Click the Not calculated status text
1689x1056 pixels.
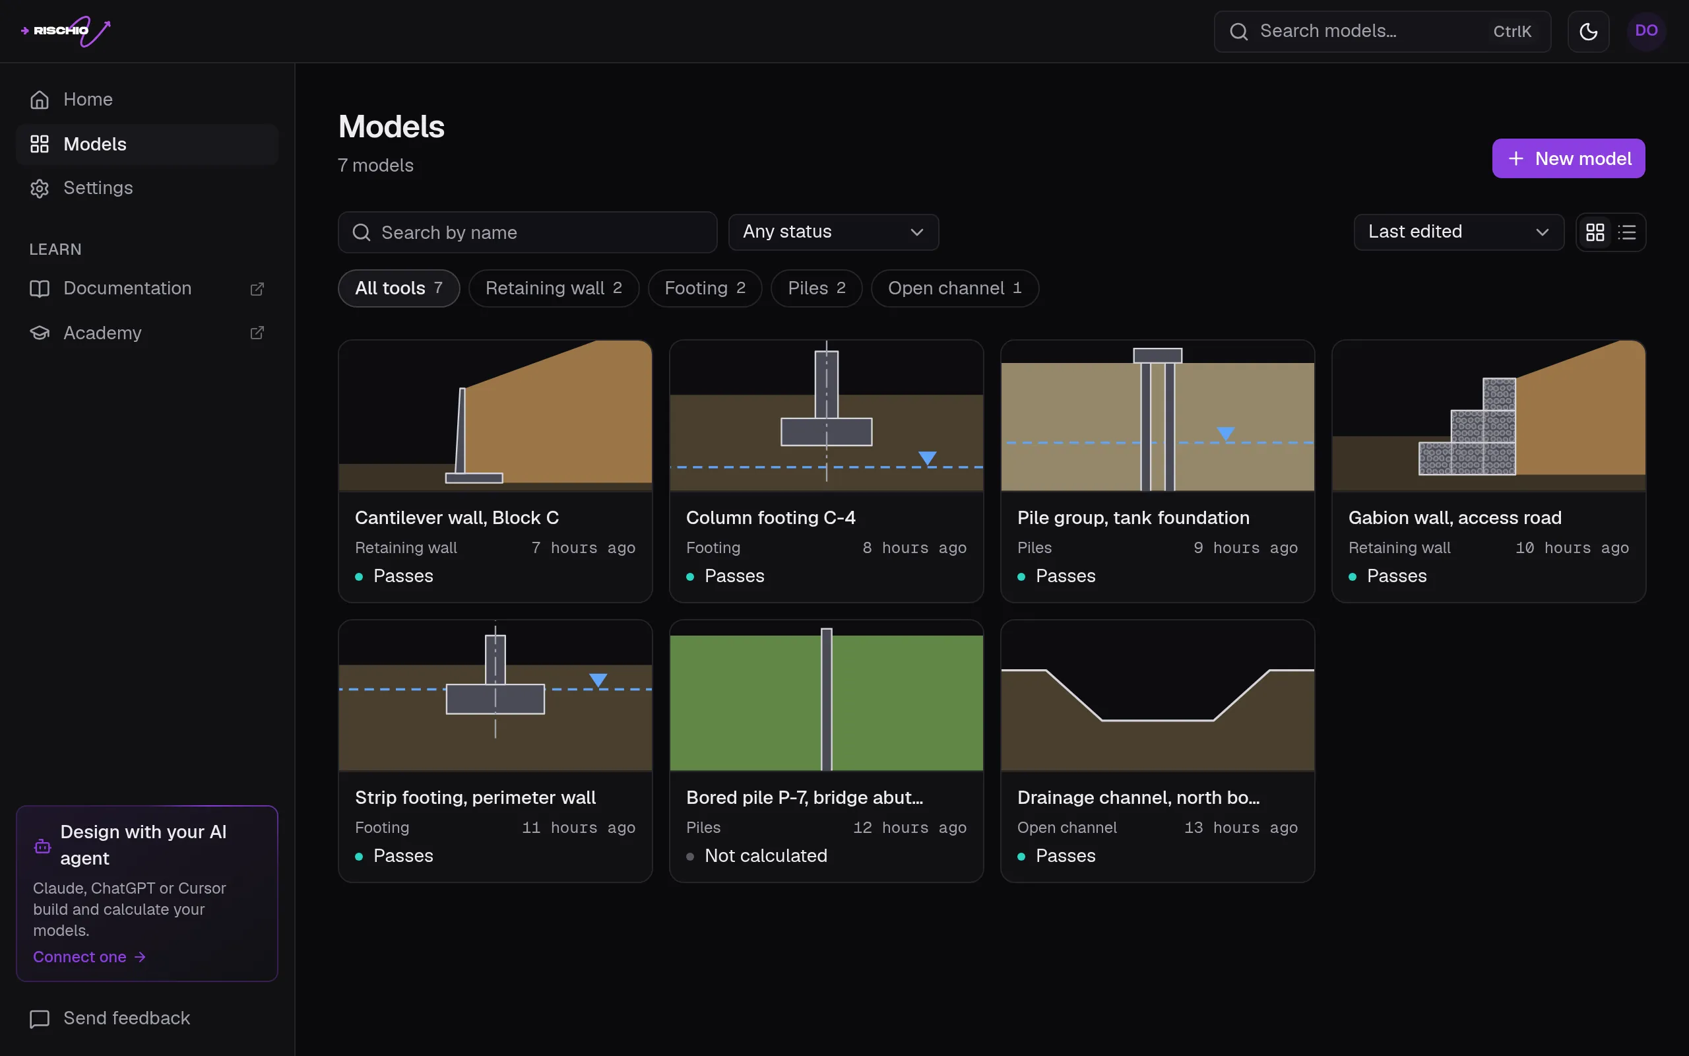tap(765, 856)
